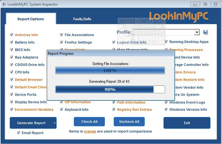The height and width of the screenshot is (144, 222).
Task: Switch to the Tools/Info tab
Action: [82, 19]
